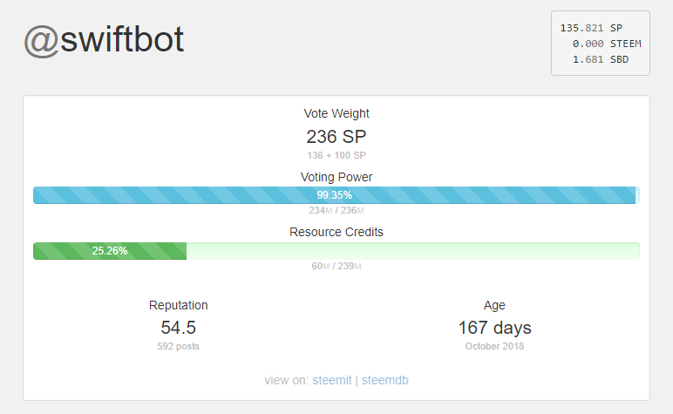Click the @swiftbot account heading

104,41
